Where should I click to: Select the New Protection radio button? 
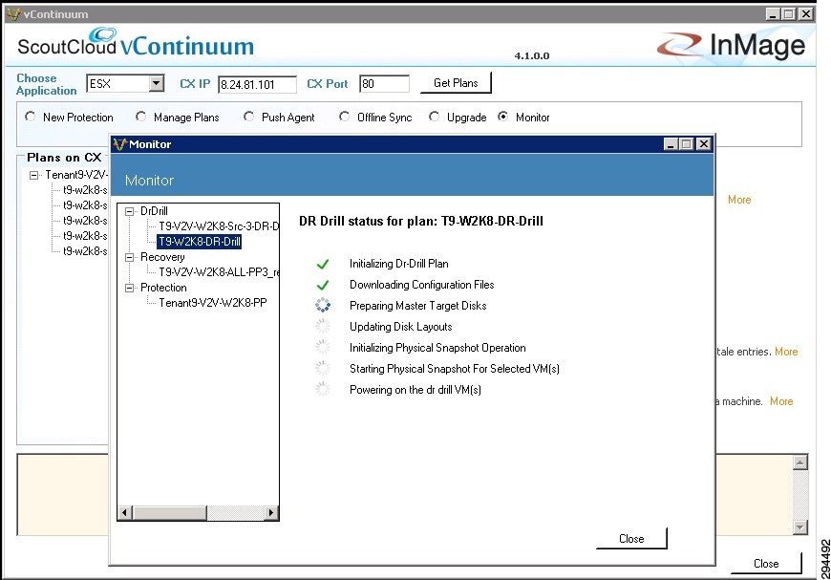[31, 117]
